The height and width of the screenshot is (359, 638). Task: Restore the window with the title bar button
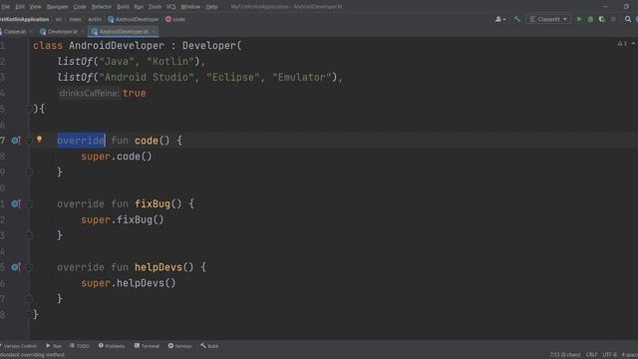(626, 7)
